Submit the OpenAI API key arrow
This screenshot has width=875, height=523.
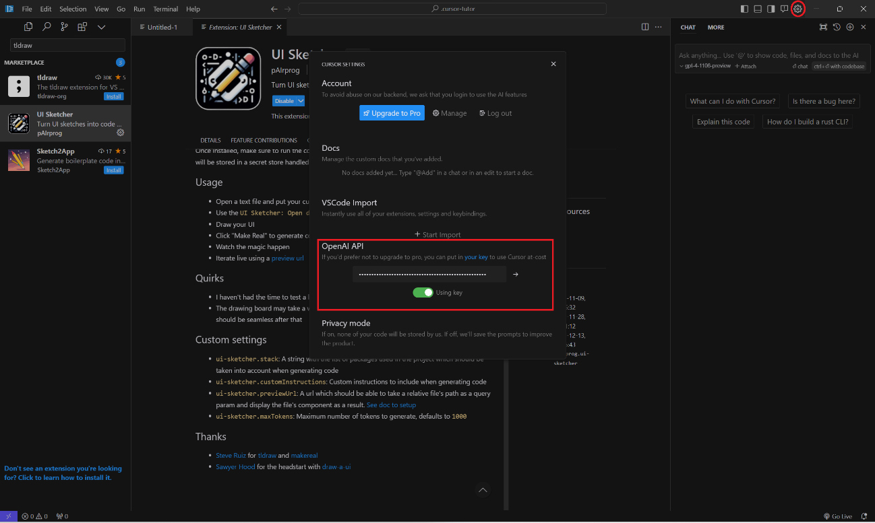click(516, 274)
